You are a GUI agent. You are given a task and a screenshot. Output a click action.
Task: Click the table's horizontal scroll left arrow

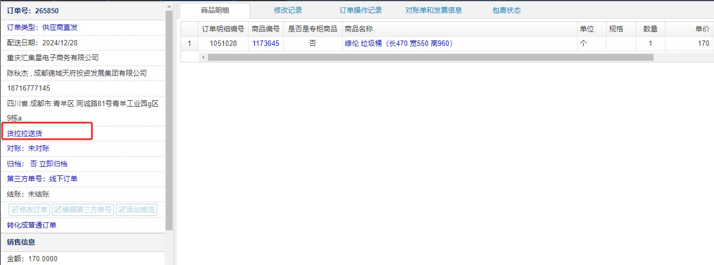(x=203, y=57)
